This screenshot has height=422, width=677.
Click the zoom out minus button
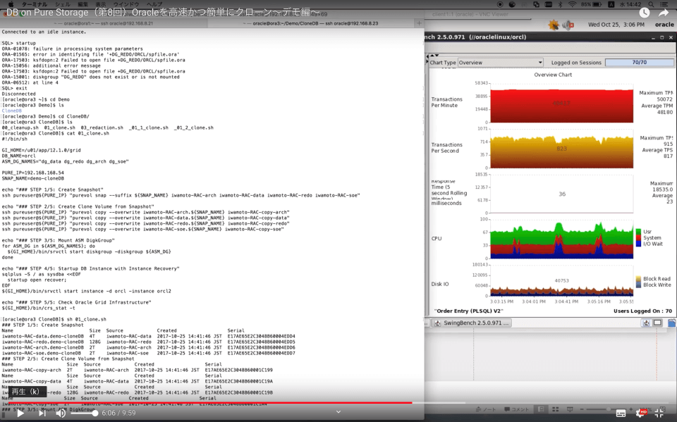click(x=582, y=409)
